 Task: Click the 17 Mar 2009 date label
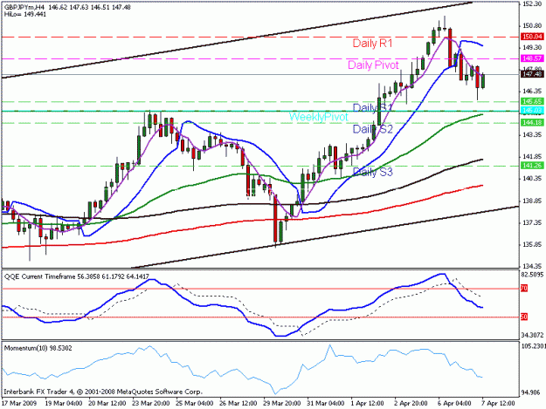(19, 404)
